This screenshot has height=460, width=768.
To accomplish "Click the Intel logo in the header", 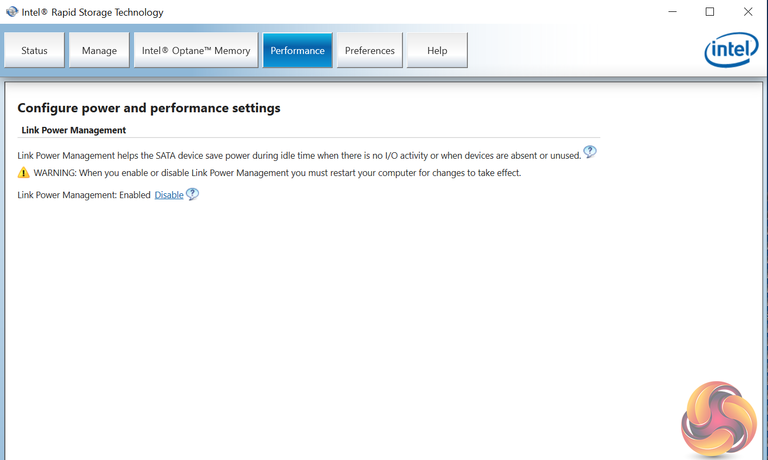I will pos(731,50).
